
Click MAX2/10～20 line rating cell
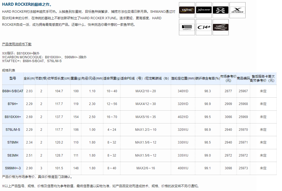coord(145,91)
